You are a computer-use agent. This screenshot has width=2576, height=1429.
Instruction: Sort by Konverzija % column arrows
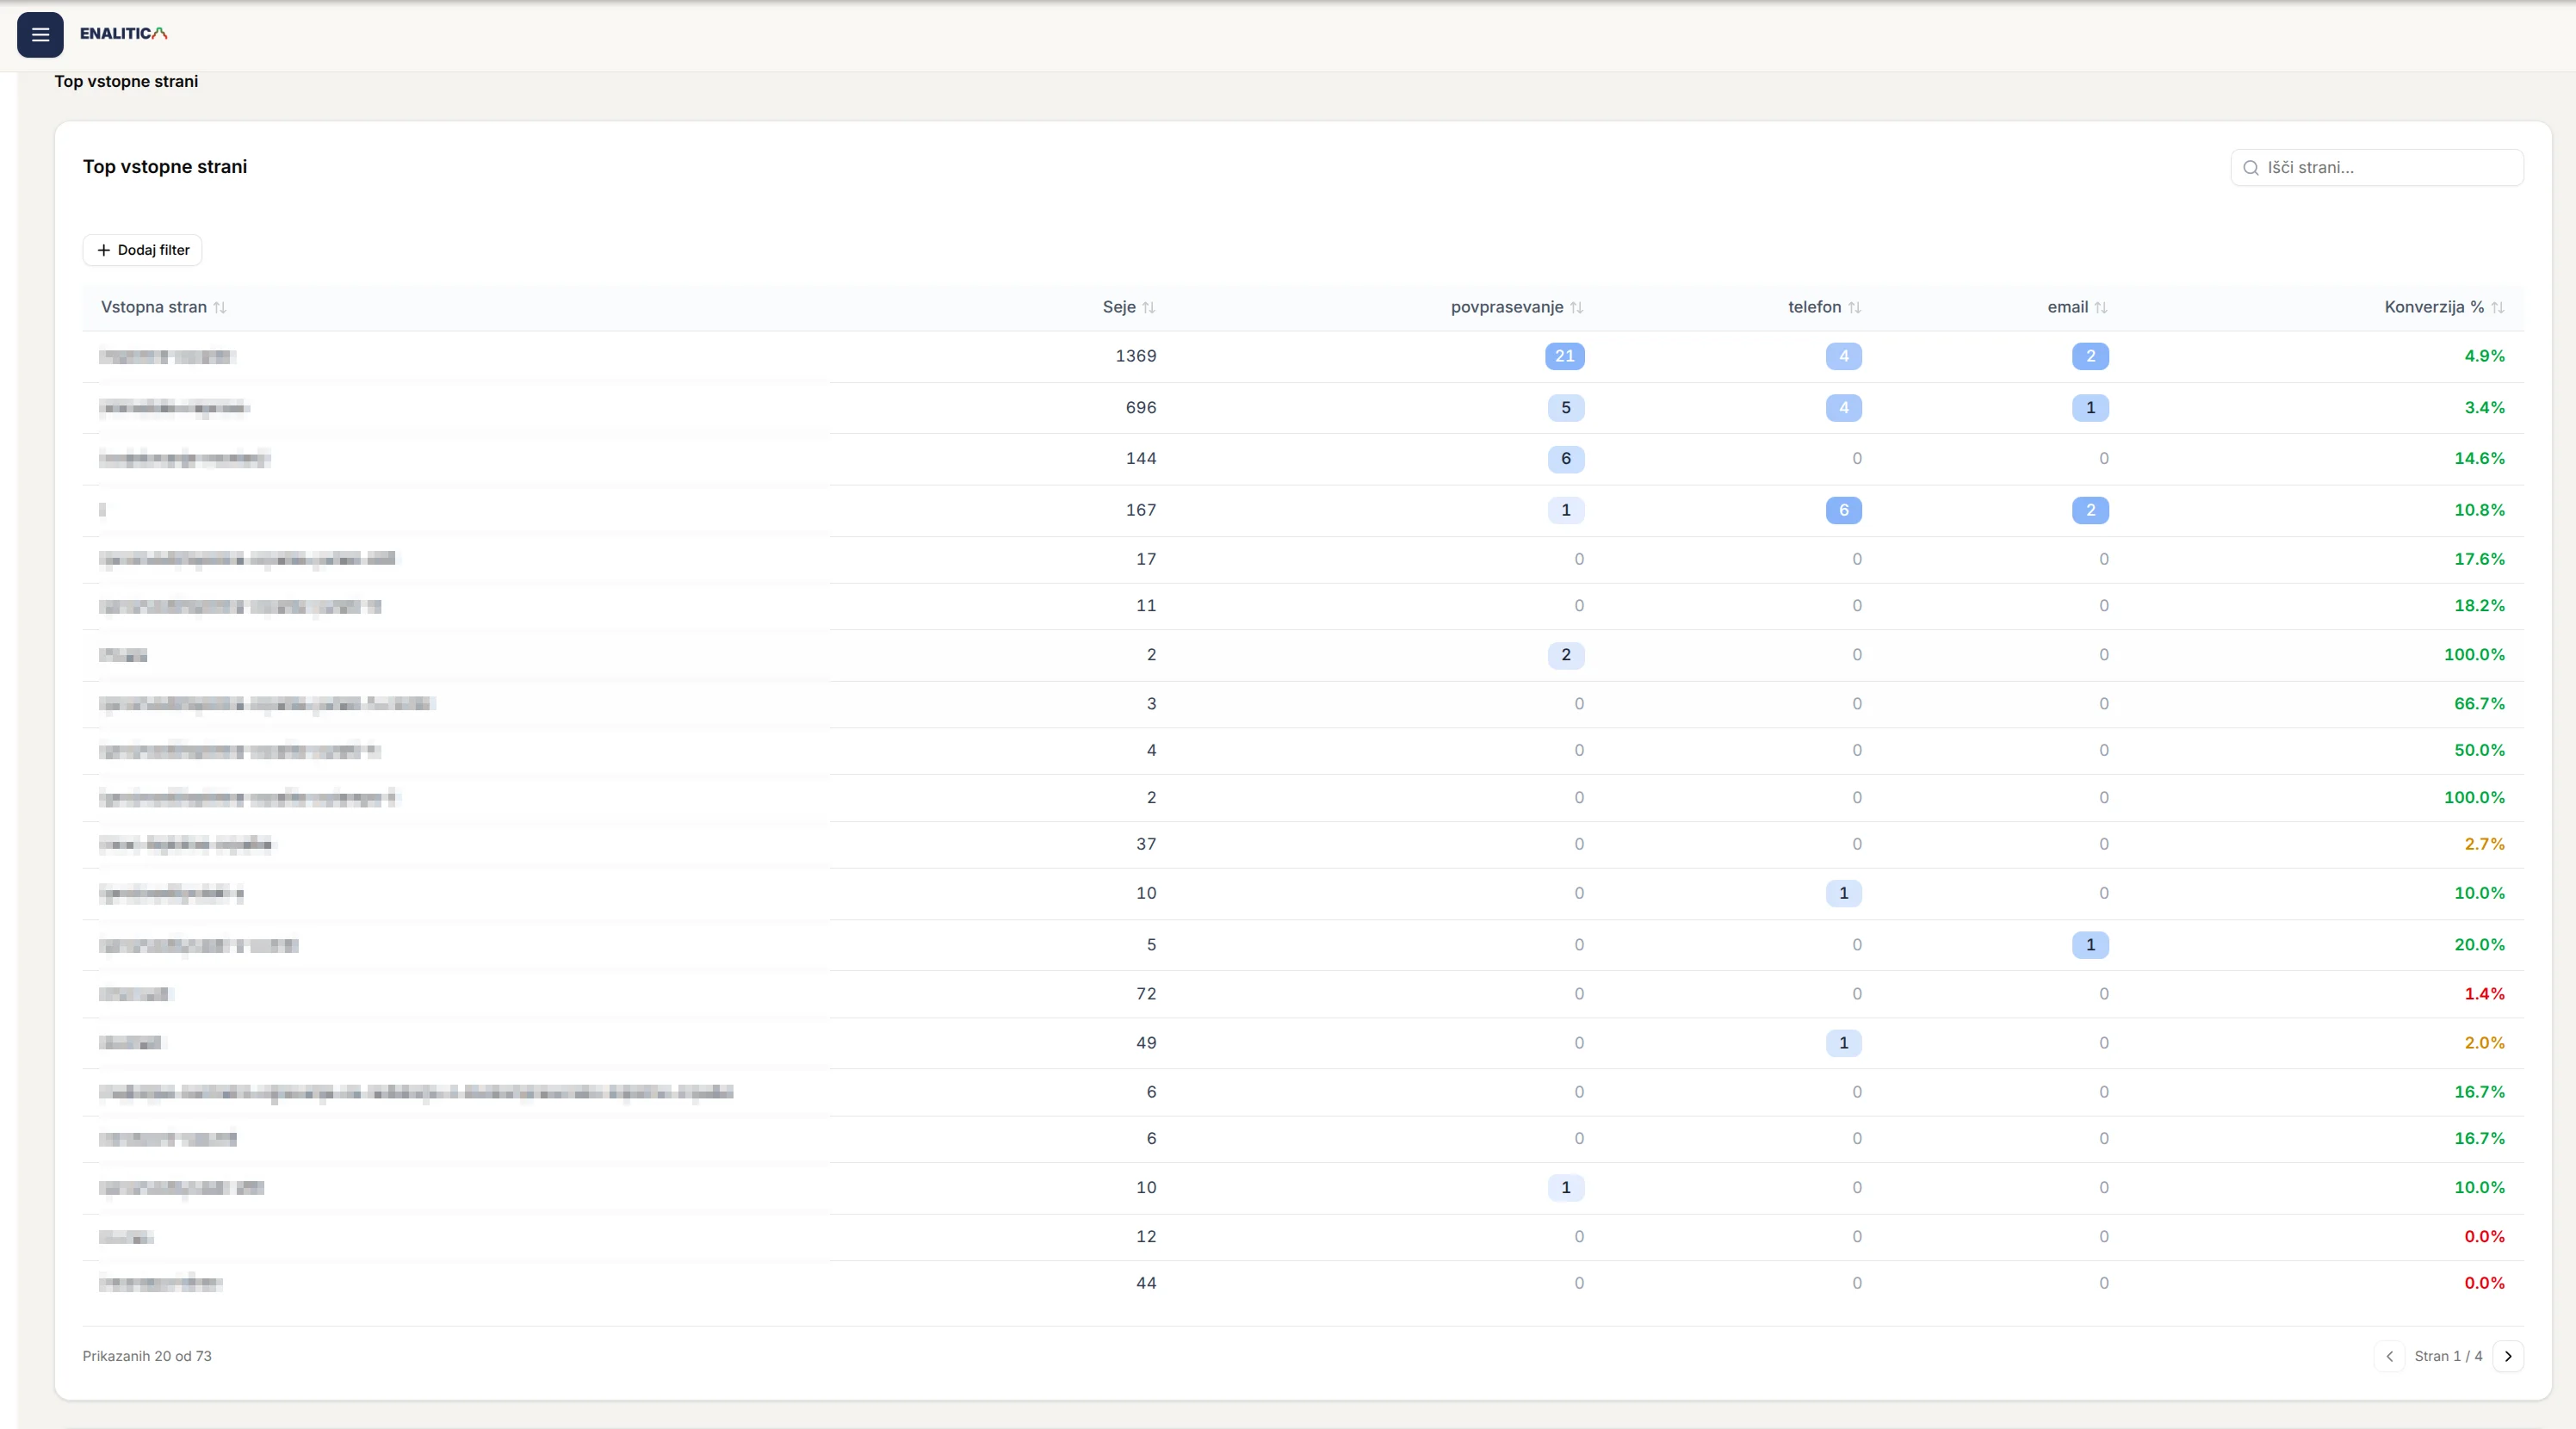2497,308
